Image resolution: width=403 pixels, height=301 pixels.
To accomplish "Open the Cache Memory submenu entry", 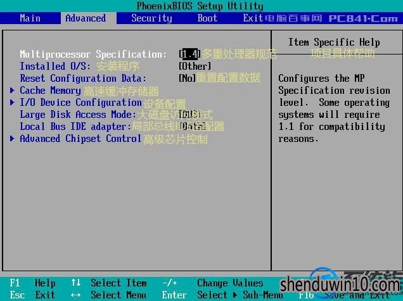I will click(x=50, y=91).
